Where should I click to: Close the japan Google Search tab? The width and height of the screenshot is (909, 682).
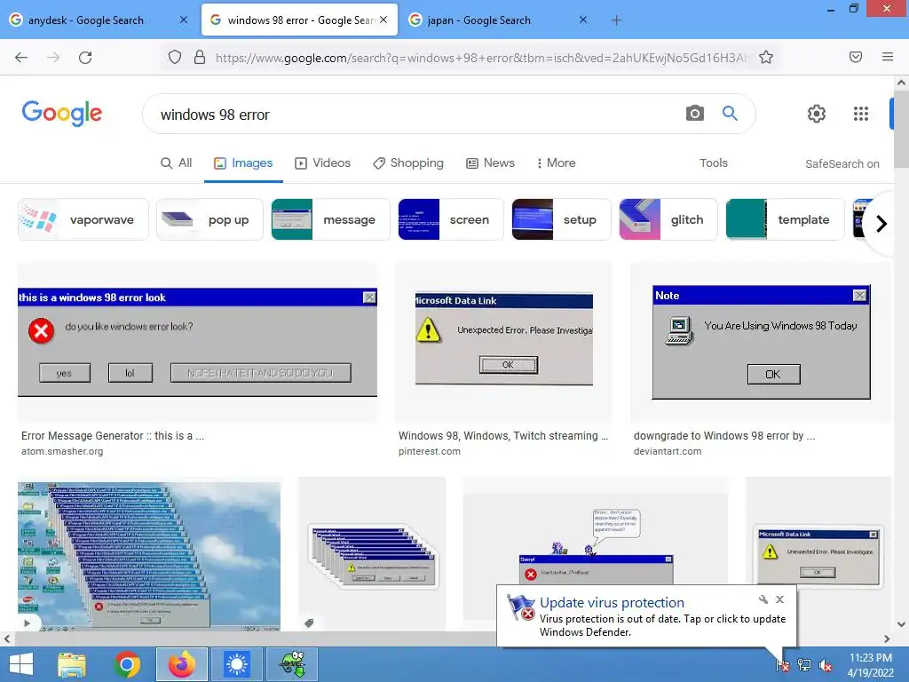[583, 20]
